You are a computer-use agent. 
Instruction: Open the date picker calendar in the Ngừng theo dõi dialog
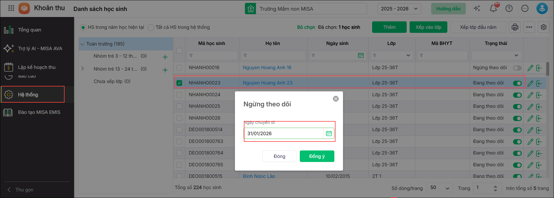click(x=329, y=133)
